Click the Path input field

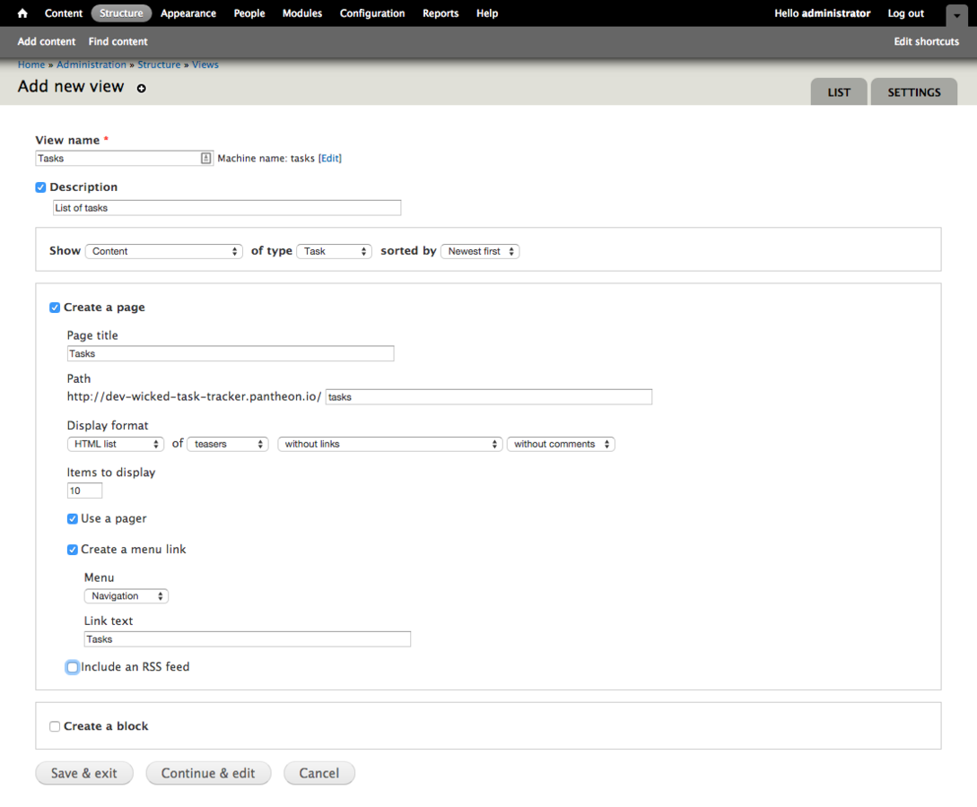488,397
